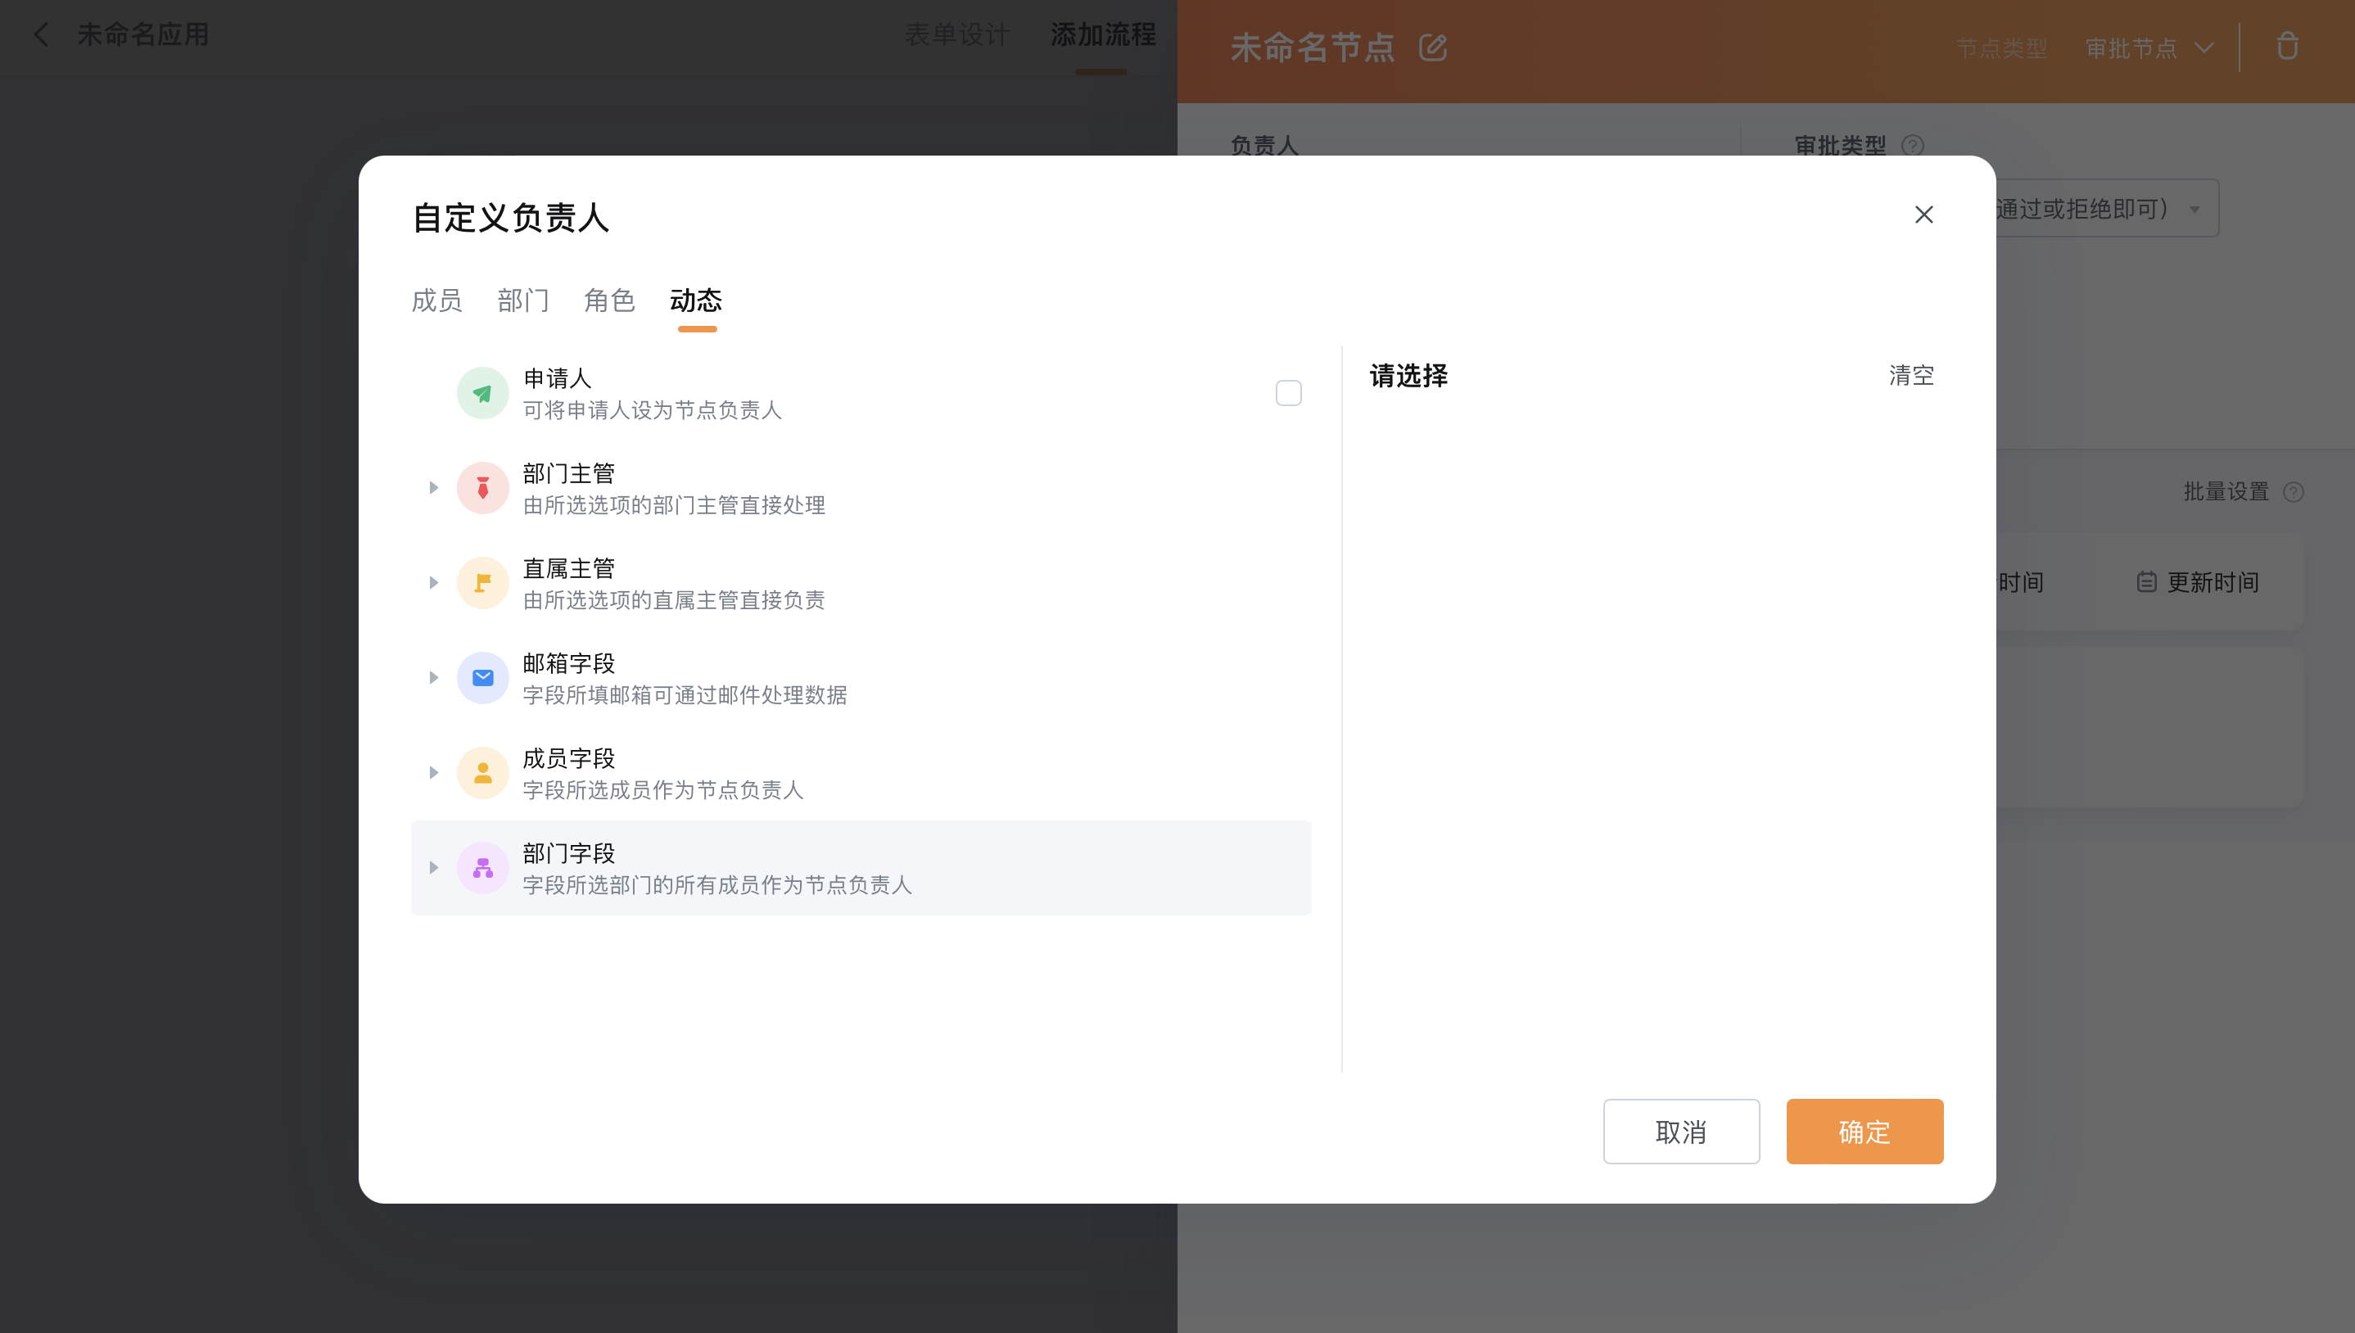Click description 由所选选项的直属主管直接负责

(674, 600)
